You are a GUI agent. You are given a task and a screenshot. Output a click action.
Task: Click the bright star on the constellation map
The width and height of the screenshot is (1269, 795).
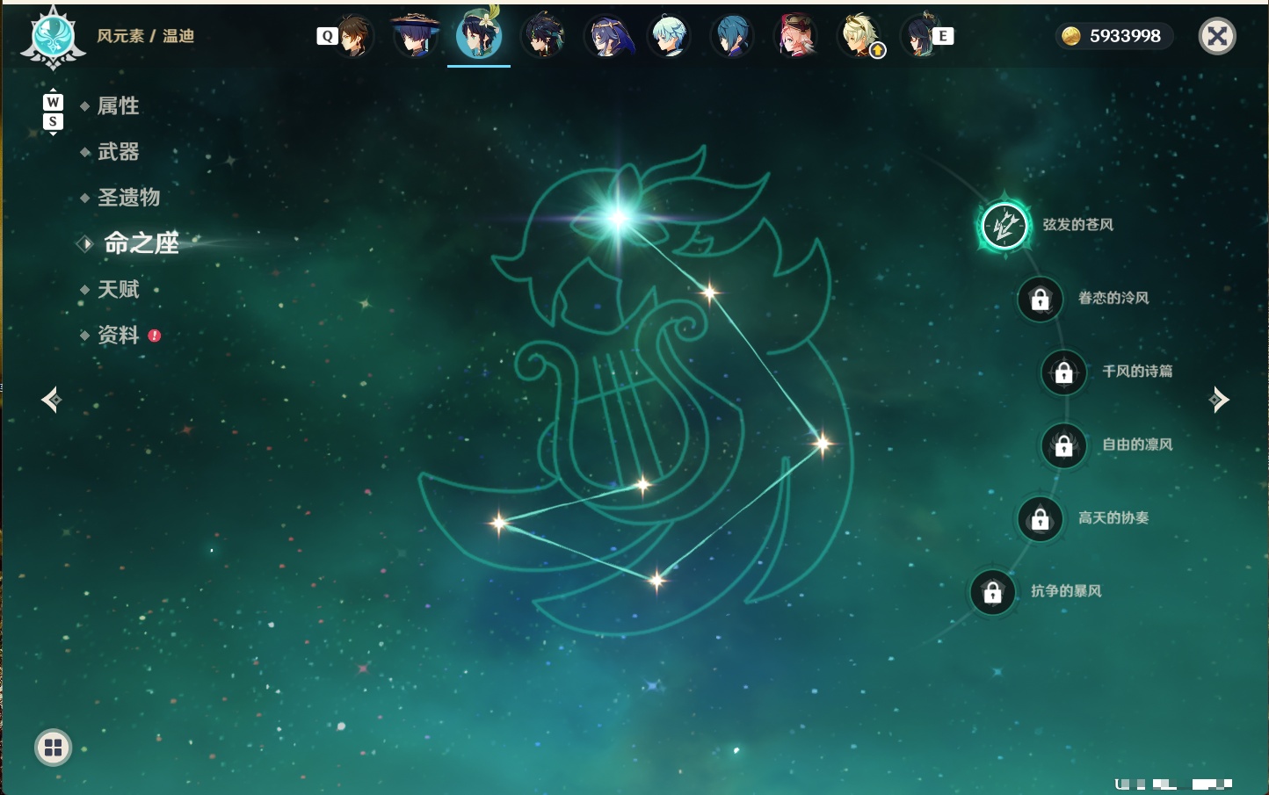pos(618,217)
